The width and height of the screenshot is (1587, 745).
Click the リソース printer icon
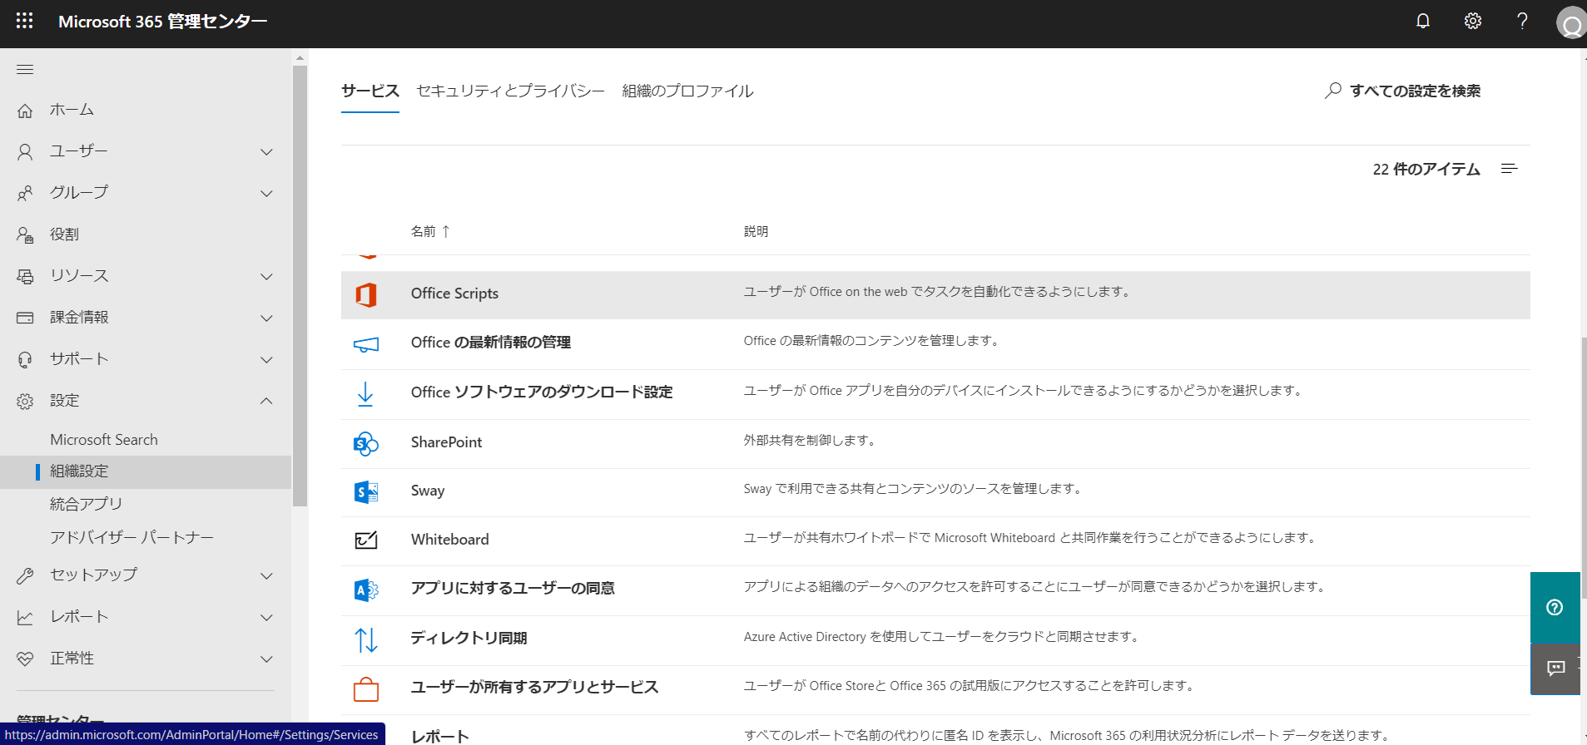coord(25,276)
